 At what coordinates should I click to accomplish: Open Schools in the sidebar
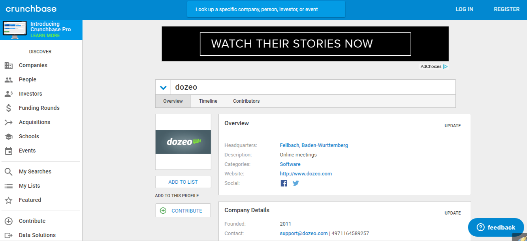[29, 136]
